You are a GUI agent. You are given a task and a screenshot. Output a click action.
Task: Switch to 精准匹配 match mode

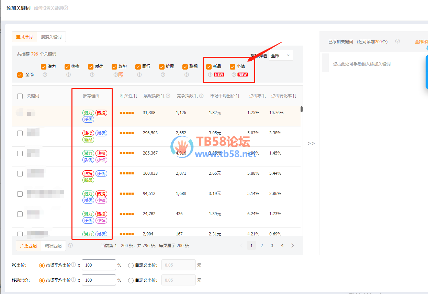[53, 246]
